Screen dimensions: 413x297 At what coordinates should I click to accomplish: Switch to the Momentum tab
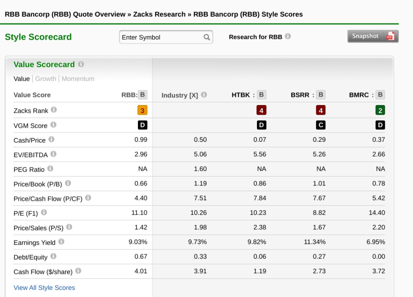point(78,79)
